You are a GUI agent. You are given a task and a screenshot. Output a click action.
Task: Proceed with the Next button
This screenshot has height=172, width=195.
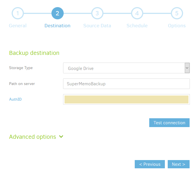[179, 164]
